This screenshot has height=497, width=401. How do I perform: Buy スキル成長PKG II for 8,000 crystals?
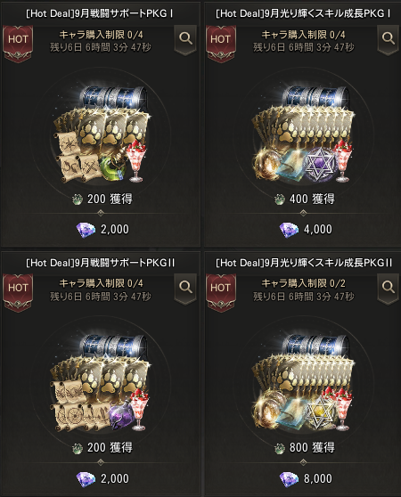click(x=306, y=478)
